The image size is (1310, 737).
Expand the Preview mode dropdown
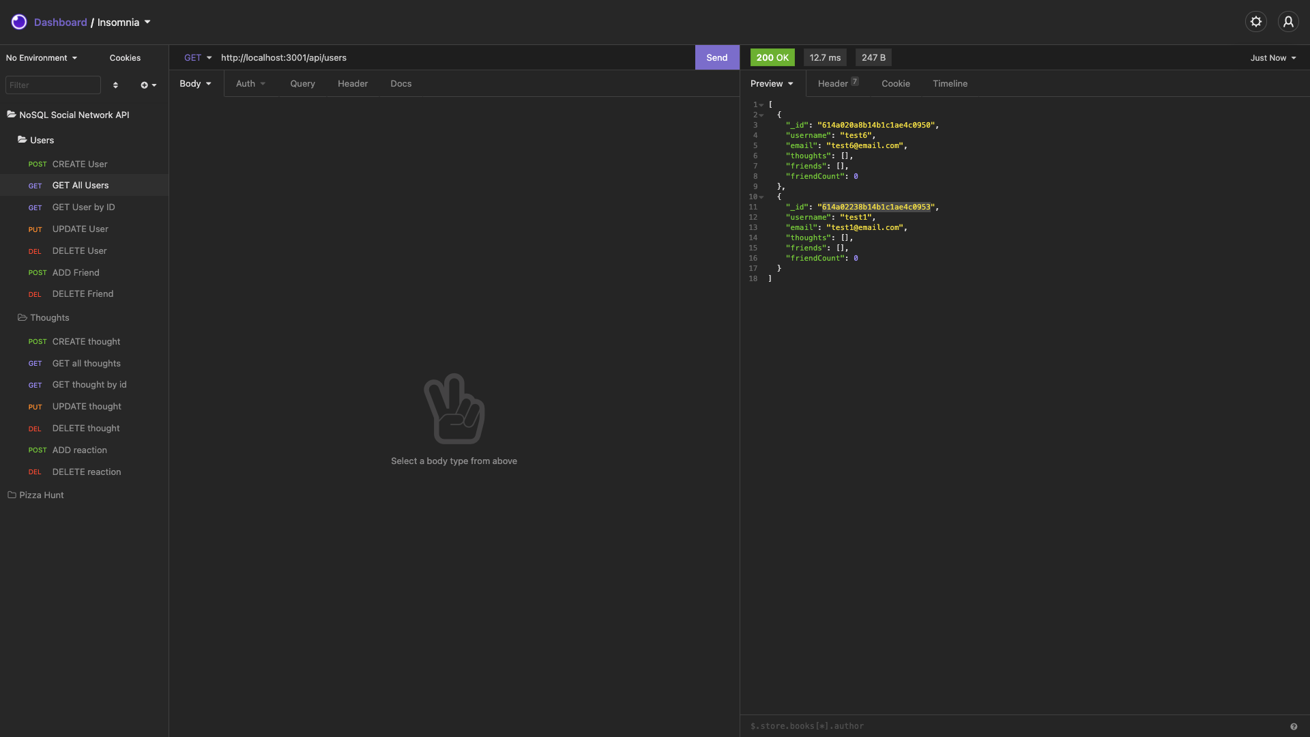point(771,83)
